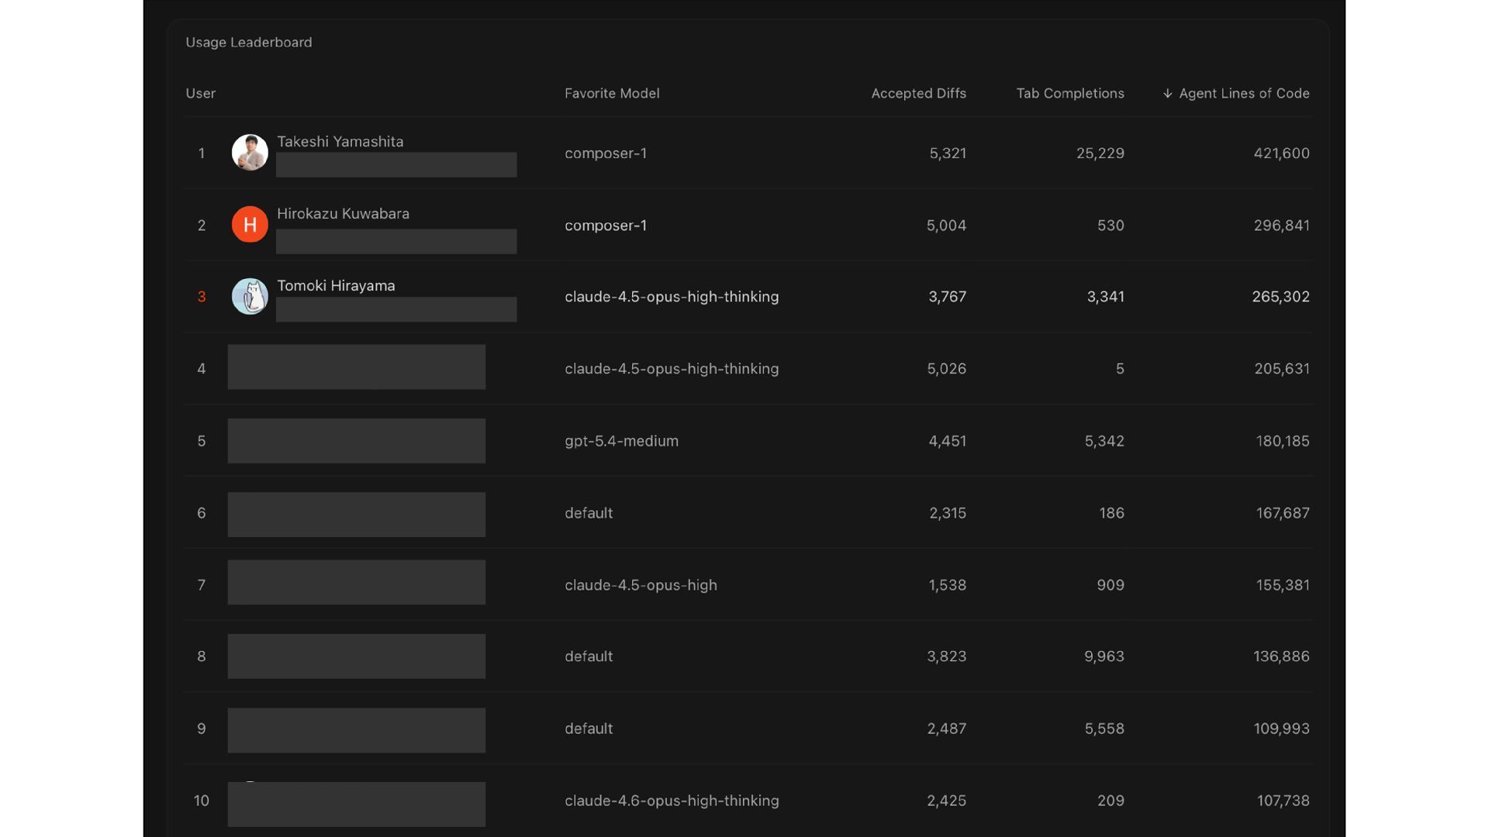Sort by Tab Completions column header
The width and height of the screenshot is (1489, 837).
1069,94
